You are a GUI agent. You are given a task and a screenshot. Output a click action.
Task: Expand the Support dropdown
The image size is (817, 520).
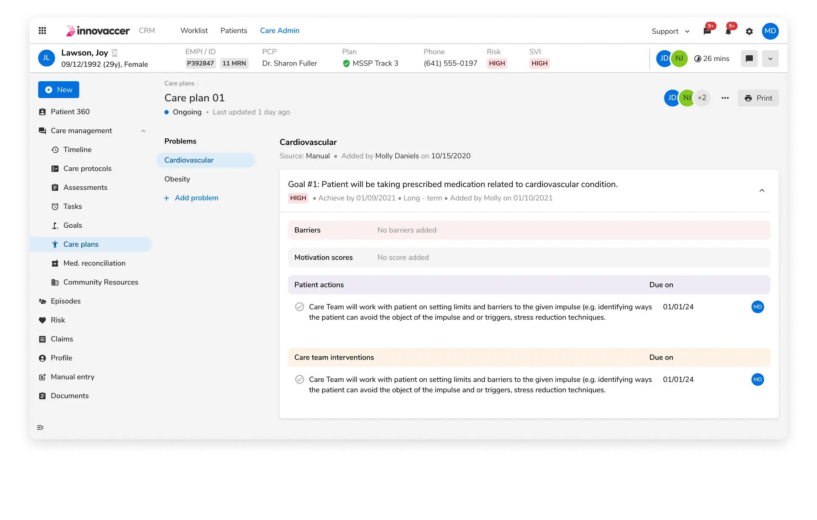coord(671,31)
